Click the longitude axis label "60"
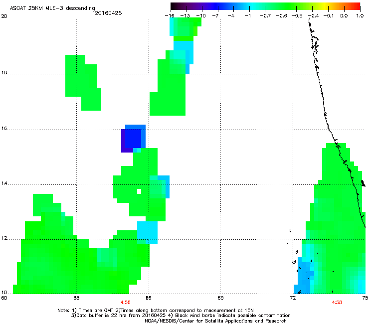Image resolution: width=369 pixels, height=324 pixels. coord(4,298)
